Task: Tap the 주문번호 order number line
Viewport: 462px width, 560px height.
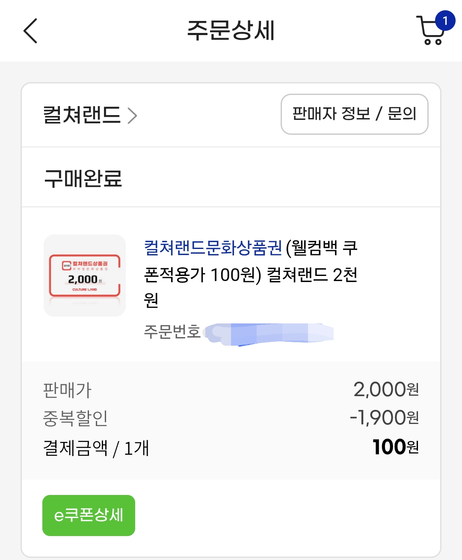Action: [239, 332]
